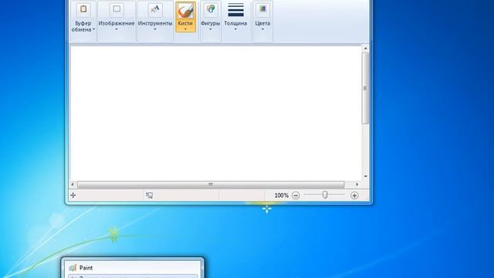Click the canvas size icon in status bar

point(149,195)
